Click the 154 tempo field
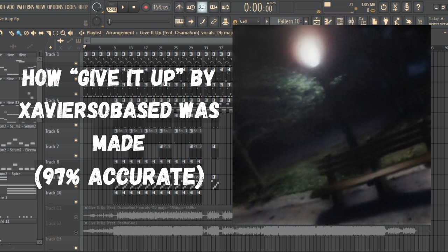 coord(161,7)
